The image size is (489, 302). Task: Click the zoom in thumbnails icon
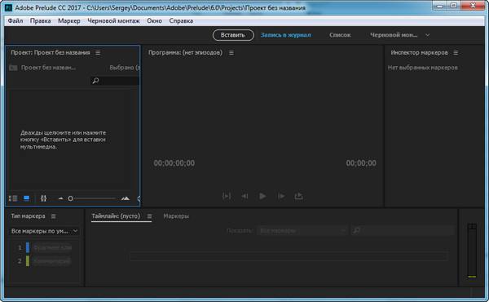125,198
